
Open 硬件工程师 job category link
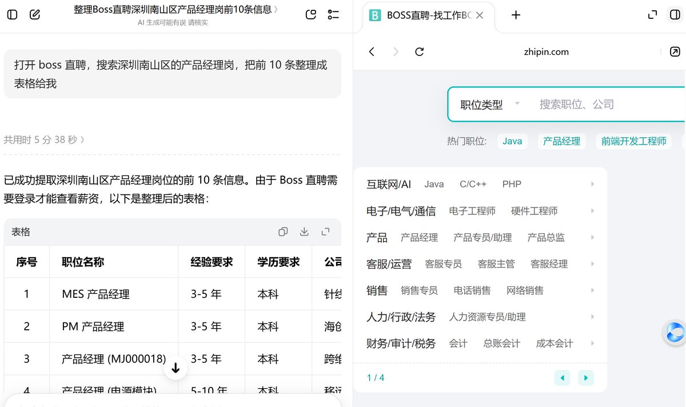[x=535, y=211]
